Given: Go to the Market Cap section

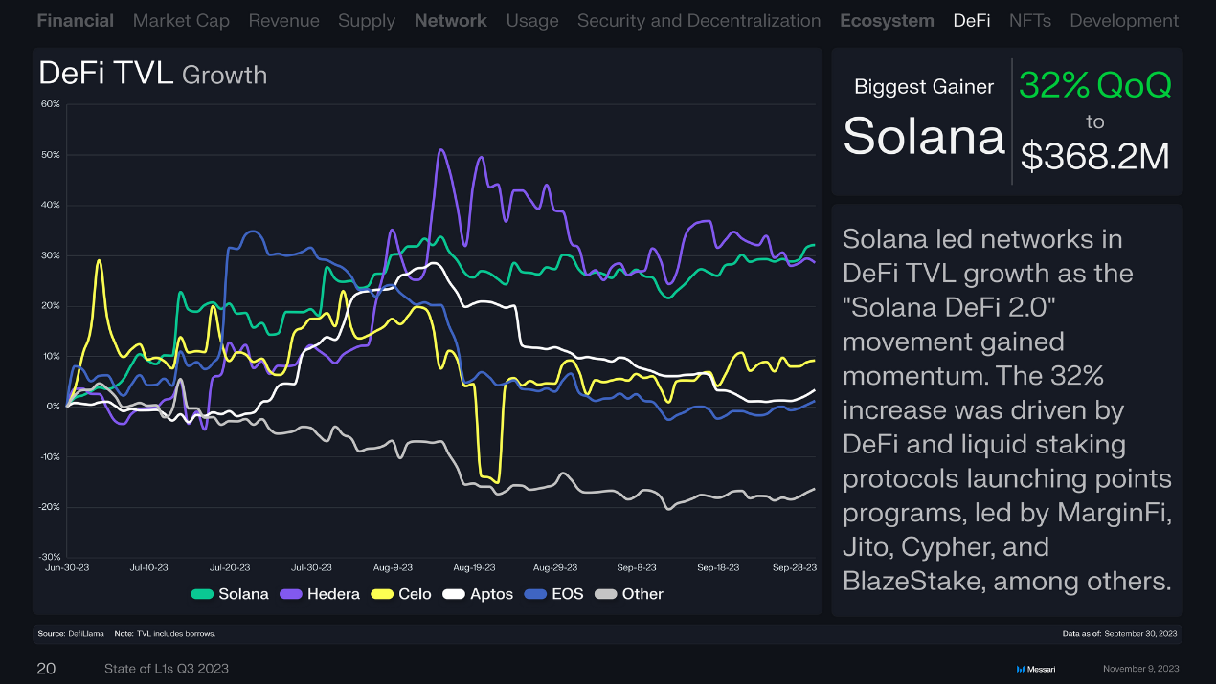Looking at the screenshot, I should 181,20.
